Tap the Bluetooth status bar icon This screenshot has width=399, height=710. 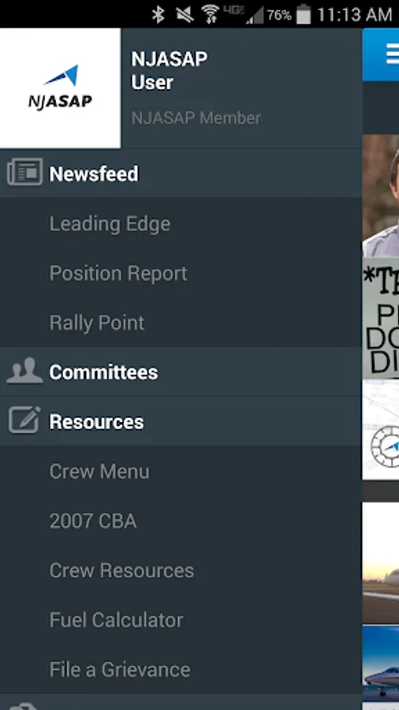pos(158,14)
